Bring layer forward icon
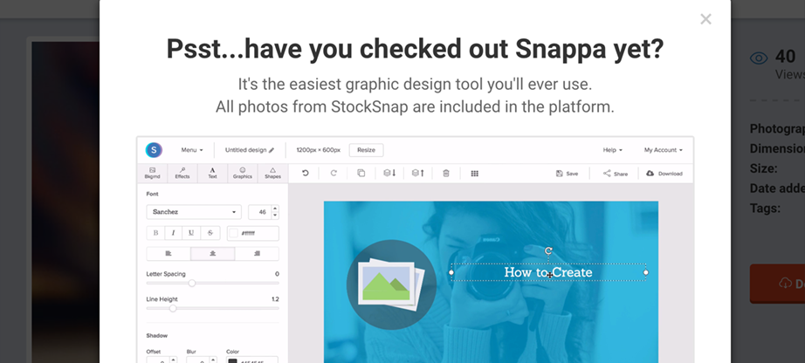Viewport: 805px width, 363px height. point(418,174)
